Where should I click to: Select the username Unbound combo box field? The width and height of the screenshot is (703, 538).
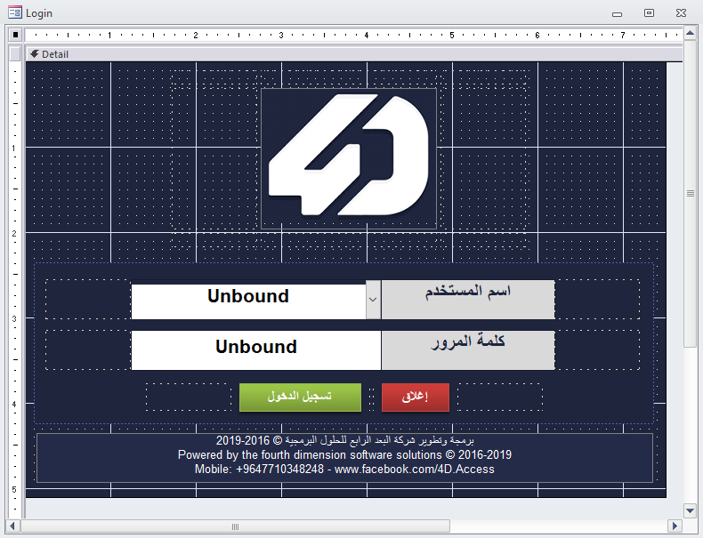pyautogui.click(x=249, y=300)
